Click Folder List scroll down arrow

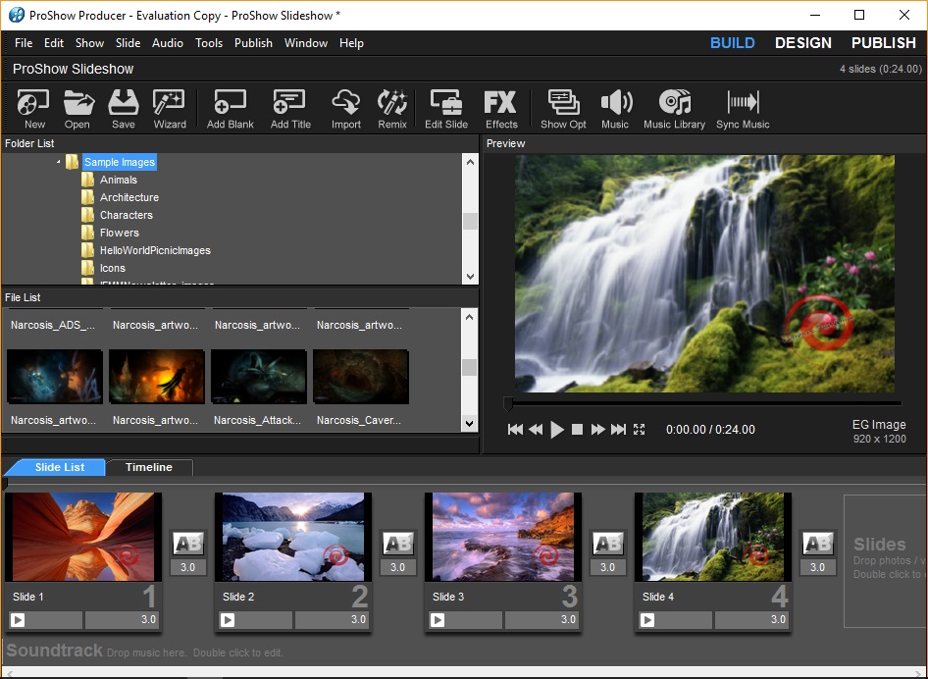point(470,277)
